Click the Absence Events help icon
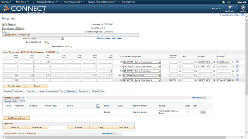 pos(23,98)
